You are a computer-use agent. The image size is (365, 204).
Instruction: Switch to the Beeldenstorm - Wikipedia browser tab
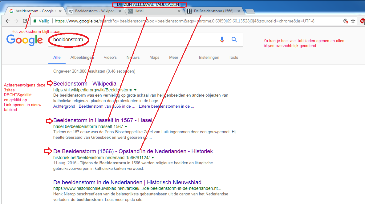[x=92, y=11]
